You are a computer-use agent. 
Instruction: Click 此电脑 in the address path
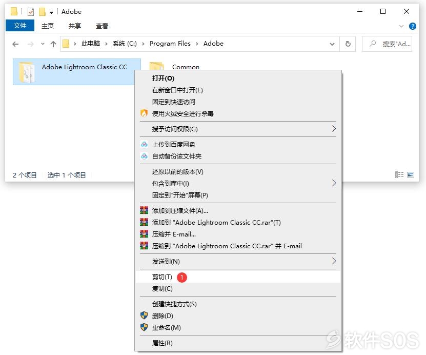click(91, 44)
